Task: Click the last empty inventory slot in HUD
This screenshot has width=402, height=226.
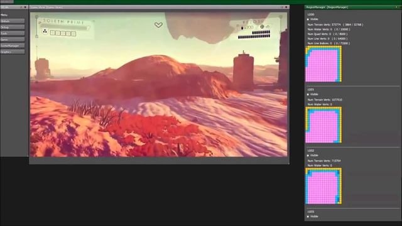Action: coord(73,33)
